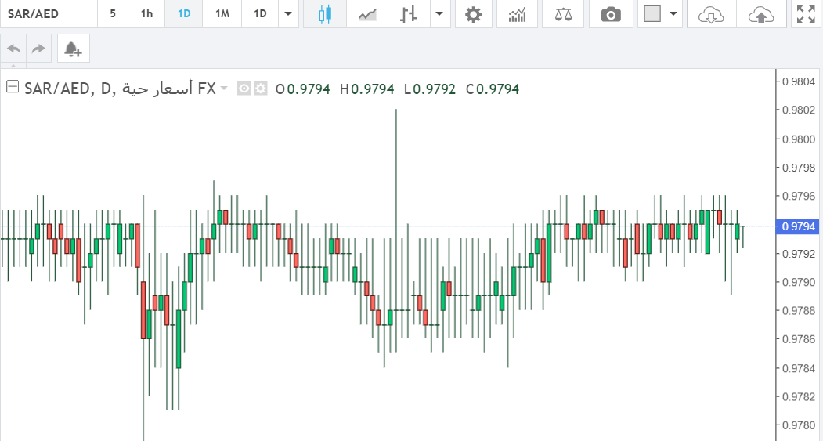Image resolution: width=823 pixels, height=441 pixels.
Task: Open chart properties with the gear icon
Action: (473, 14)
